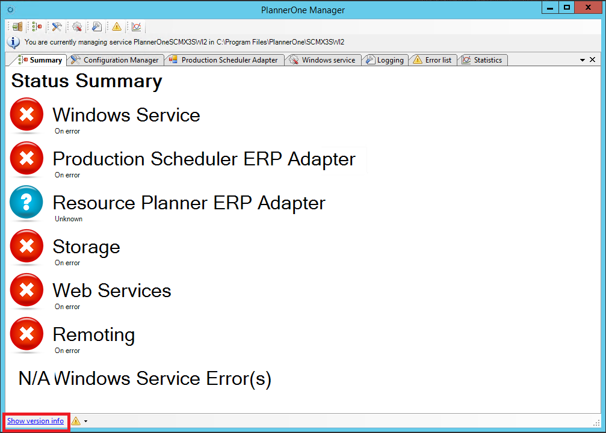
Task: Click 'On error' status under Production Scheduler ERP Adapter
Action: point(67,176)
